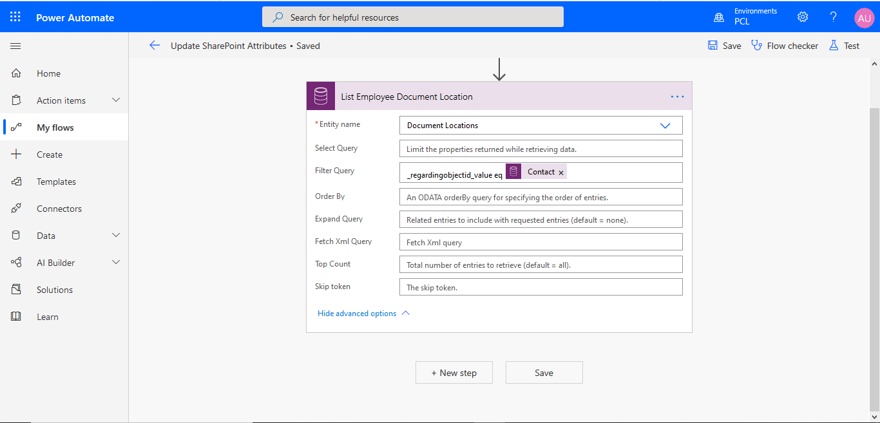
Task: Open the app launcher waffle icon
Action: [15, 17]
